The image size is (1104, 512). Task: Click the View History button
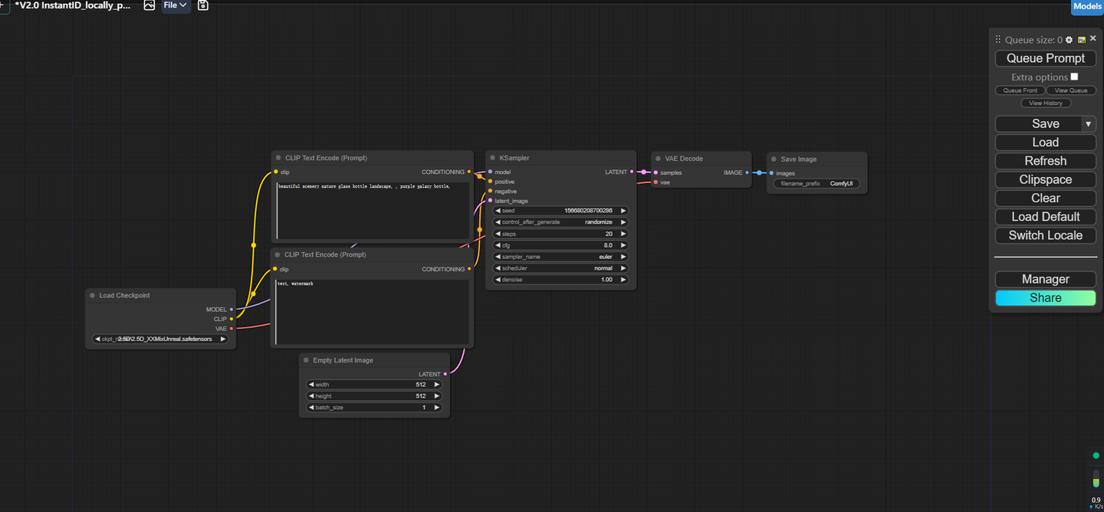[x=1046, y=103]
